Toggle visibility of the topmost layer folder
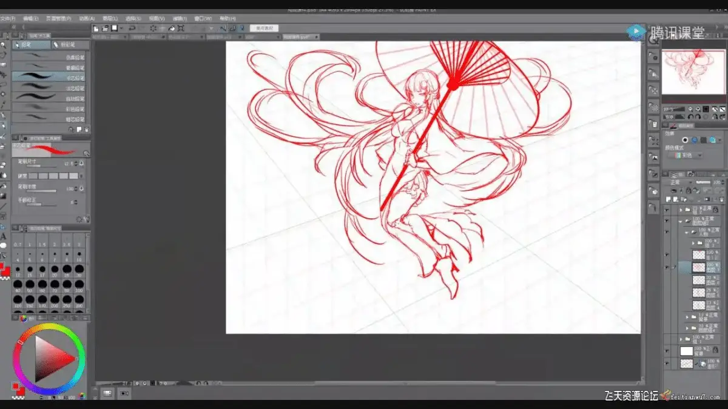 pyautogui.click(x=667, y=210)
